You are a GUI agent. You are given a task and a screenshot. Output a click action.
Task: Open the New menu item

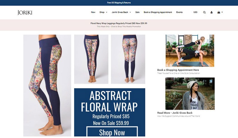(x=93, y=12)
